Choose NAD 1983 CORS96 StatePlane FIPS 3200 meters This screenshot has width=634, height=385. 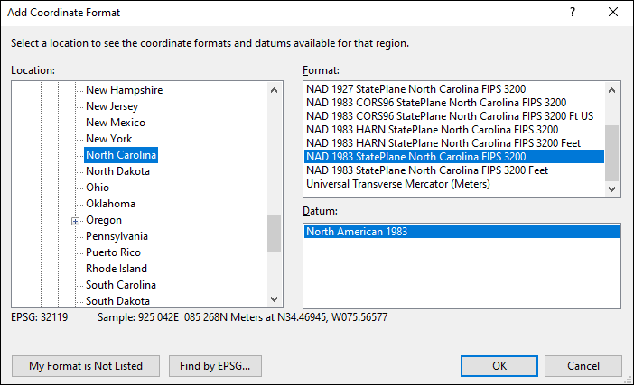(x=454, y=103)
